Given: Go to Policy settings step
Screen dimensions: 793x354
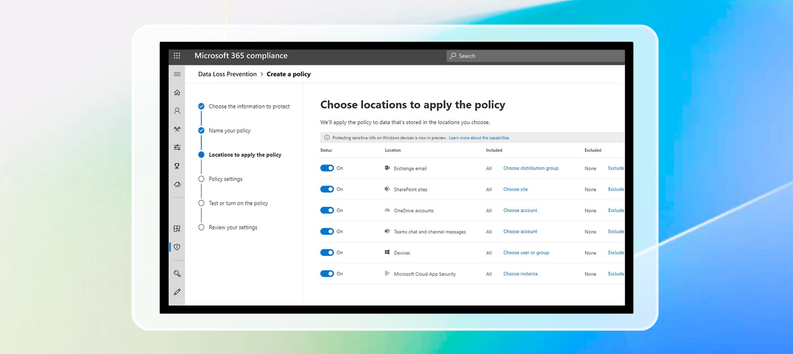Looking at the screenshot, I should [x=226, y=179].
